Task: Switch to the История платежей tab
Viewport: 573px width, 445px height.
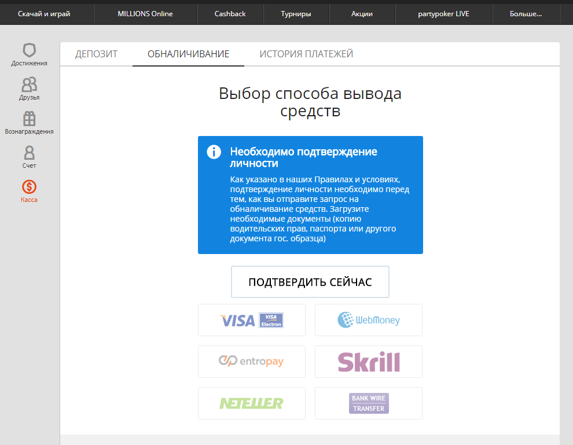Action: [x=306, y=54]
